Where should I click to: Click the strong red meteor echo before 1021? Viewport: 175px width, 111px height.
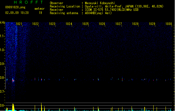(x=13, y=80)
